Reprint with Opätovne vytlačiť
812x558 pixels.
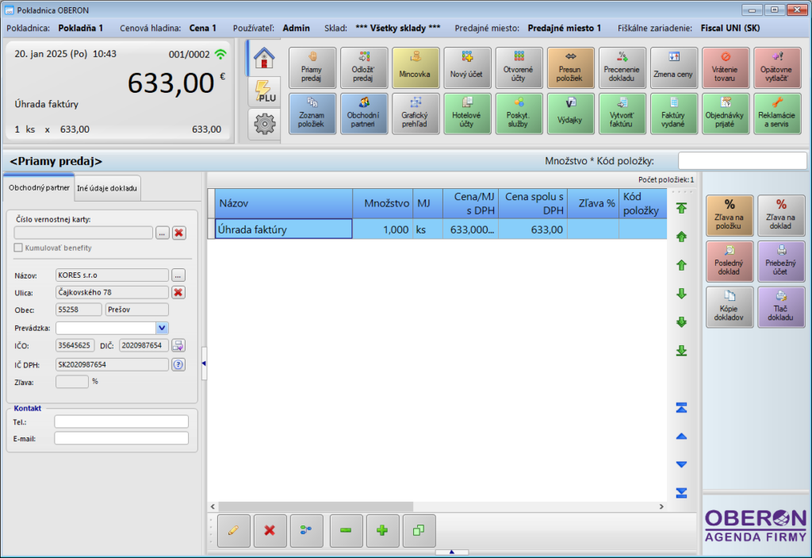(777, 68)
